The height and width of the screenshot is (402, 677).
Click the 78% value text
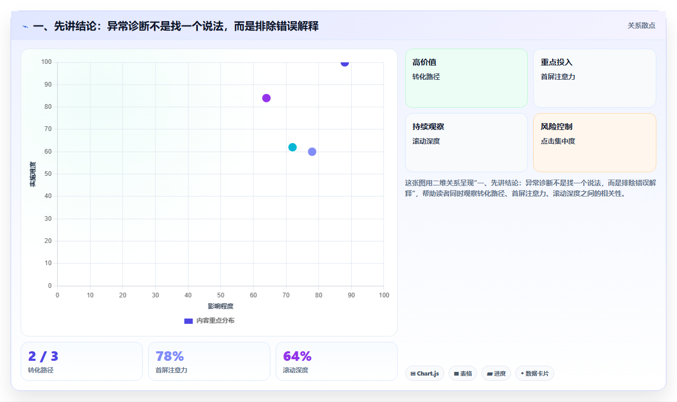point(170,356)
